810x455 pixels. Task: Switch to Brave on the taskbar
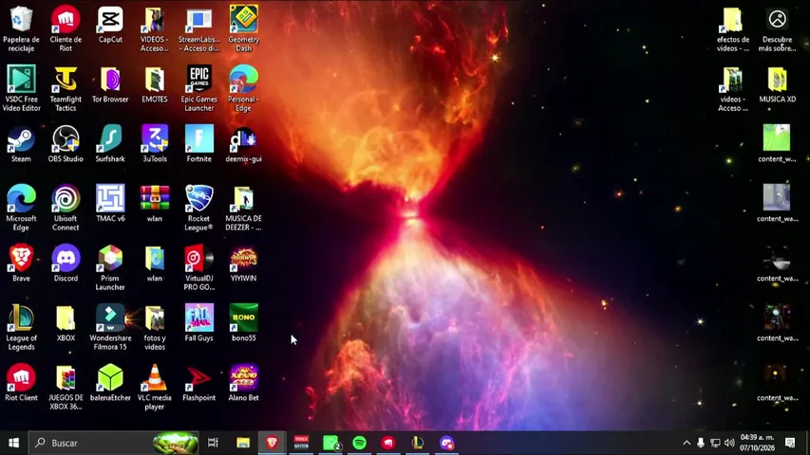click(x=273, y=443)
